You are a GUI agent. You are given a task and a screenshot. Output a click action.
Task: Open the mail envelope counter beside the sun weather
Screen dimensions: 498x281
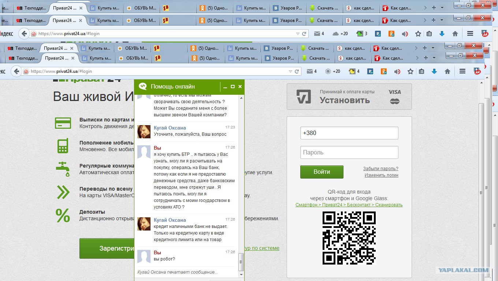[x=312, y=71]
